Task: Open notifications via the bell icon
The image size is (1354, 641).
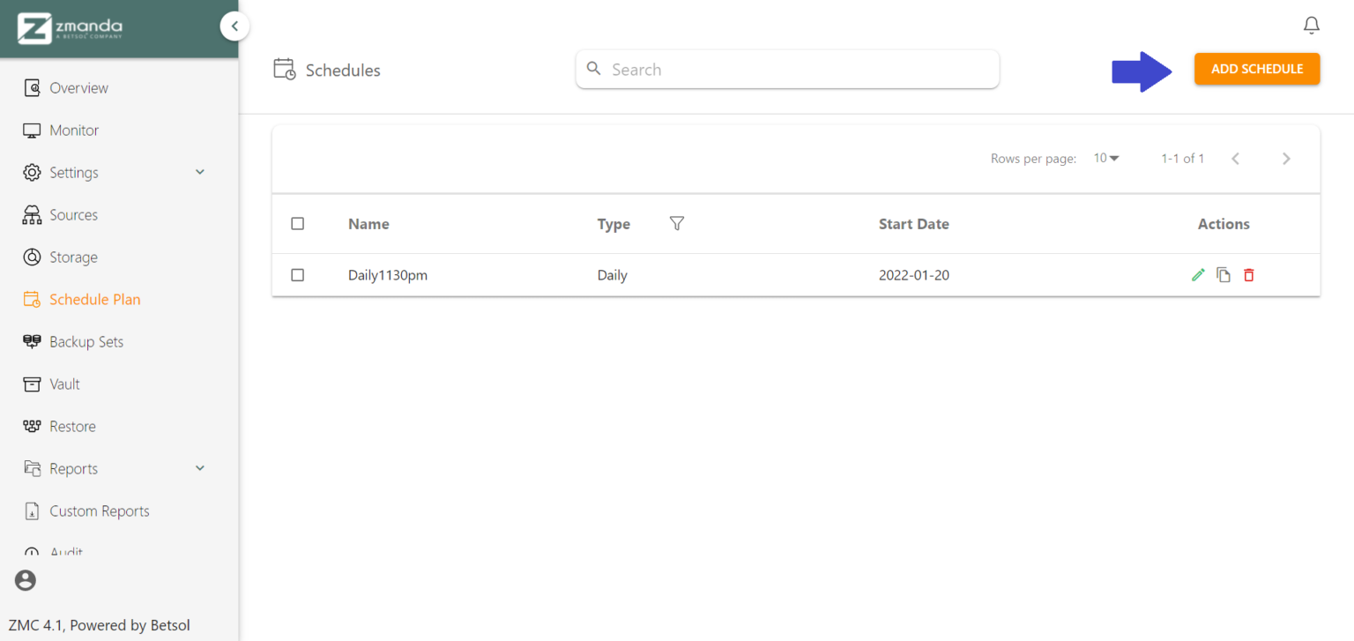Action: 1311,25
